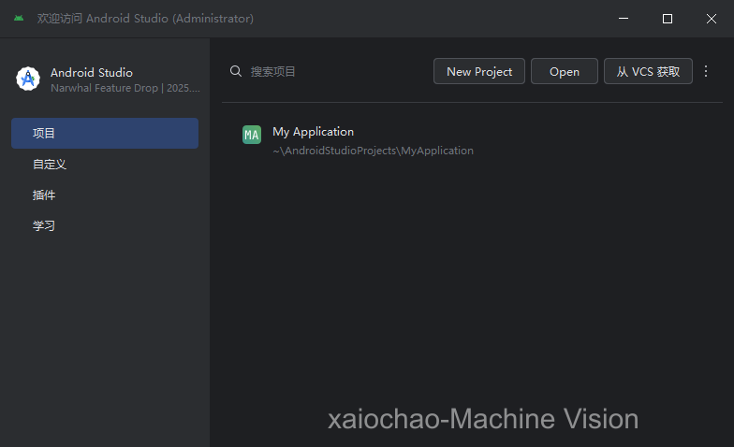Viewport: 734px width, 447px height.
Task: Go to the 学习 (Learn) tab
Action: 105,226
